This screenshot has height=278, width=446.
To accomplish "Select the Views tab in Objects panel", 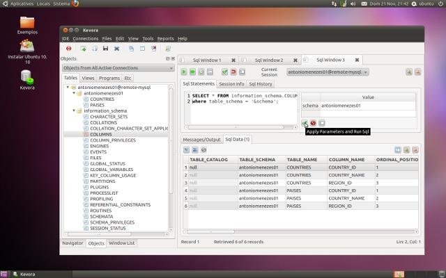I will point(88,78).
